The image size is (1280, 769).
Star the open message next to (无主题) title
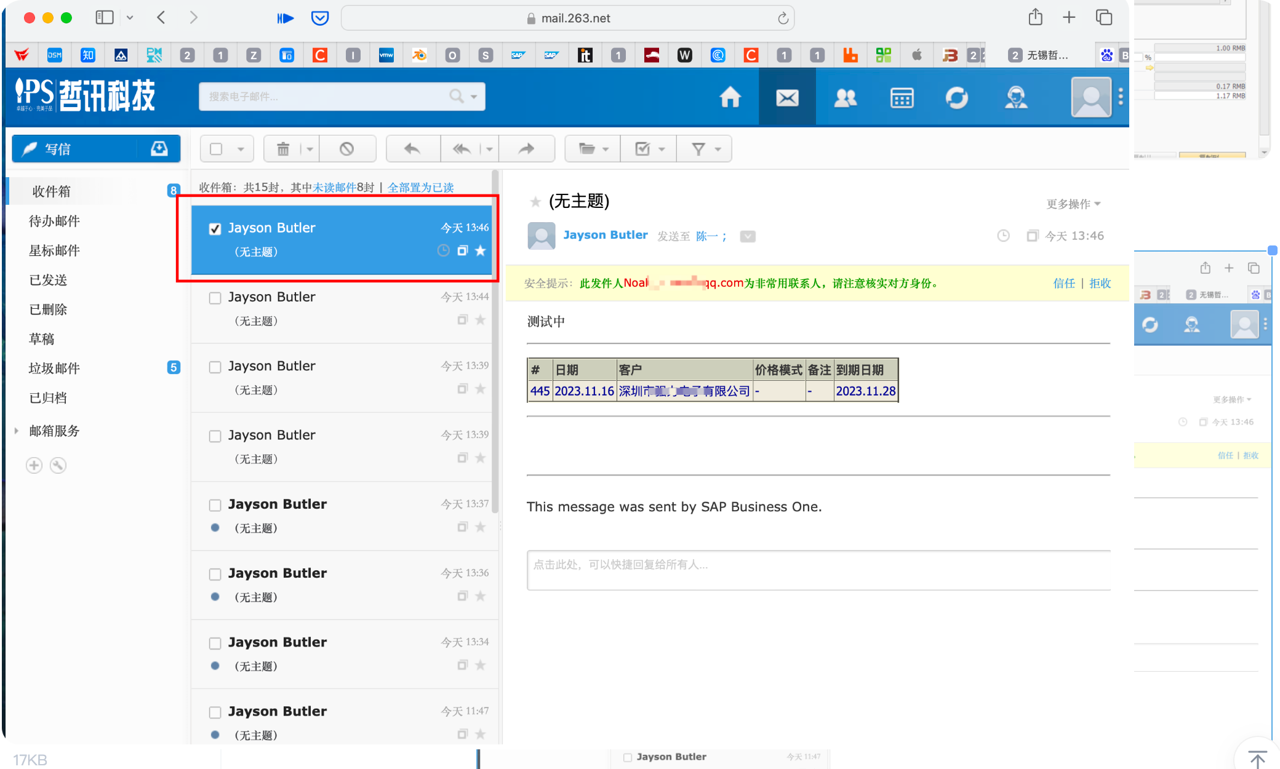(x=535, y=202)
